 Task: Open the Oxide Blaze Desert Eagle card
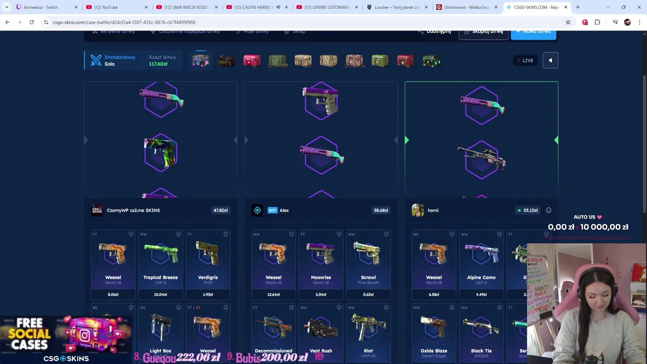tap(434, 334)
